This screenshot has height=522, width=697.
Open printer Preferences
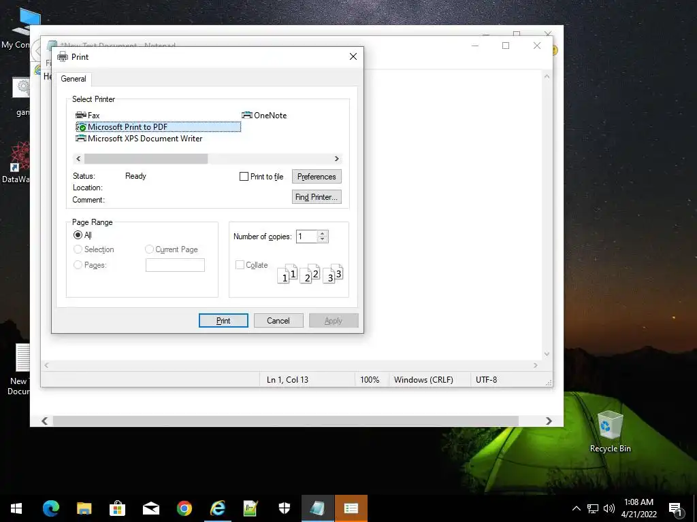coord(317,177)
